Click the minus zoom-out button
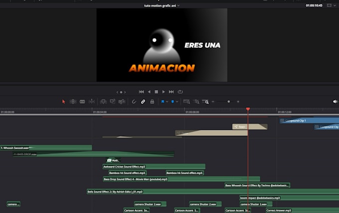This screenshot has width=339, height=213. pos(213,102)
